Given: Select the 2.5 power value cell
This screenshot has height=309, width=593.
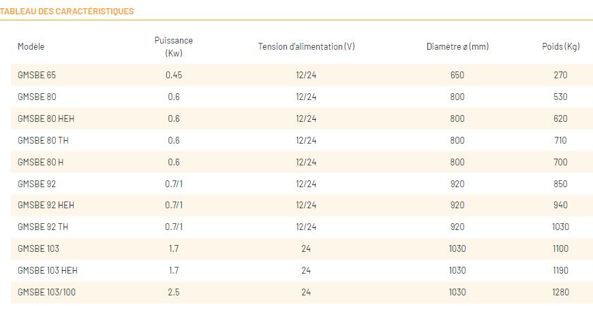Looking at the screenshot, I should tap(174, 292).
